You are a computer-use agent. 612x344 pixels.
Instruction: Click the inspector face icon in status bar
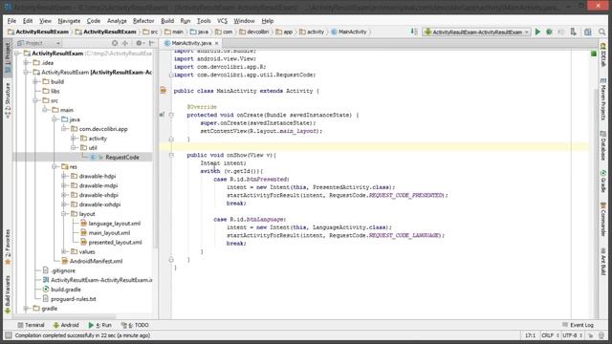tap(601, 335)
